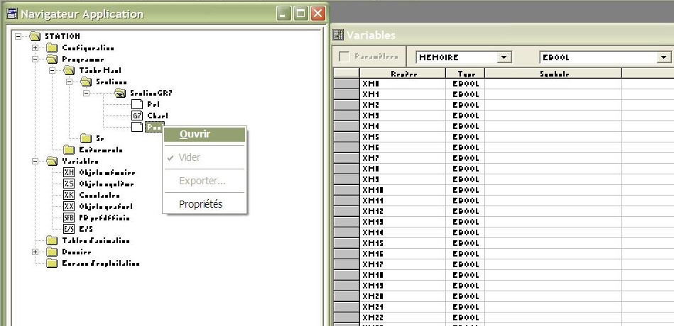The height and width of the screenshot is (326, 674).
Task: Select the %M3 address cell
Action: tap(403, 116)
